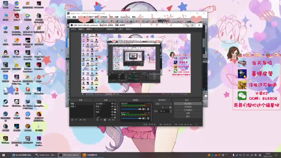Screen dimensions: 281x158
Task: Open OBS 设置 settings button
Action: click(x=188, y=113)
